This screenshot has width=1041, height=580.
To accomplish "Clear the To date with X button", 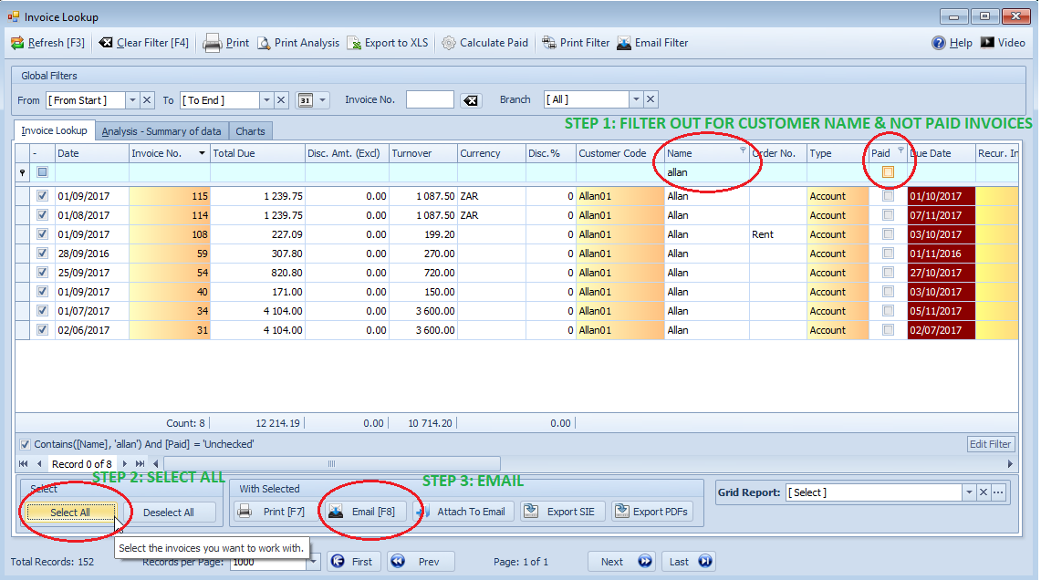I will [282, 100].
